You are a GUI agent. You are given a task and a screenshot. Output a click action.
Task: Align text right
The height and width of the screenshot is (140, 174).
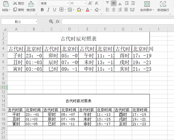point(120,10)
